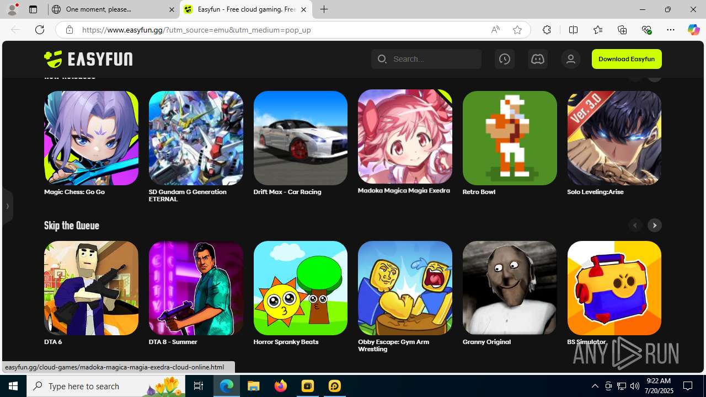Open Browser essentials icon
The image size is (706, 397).
click(646, 30)
